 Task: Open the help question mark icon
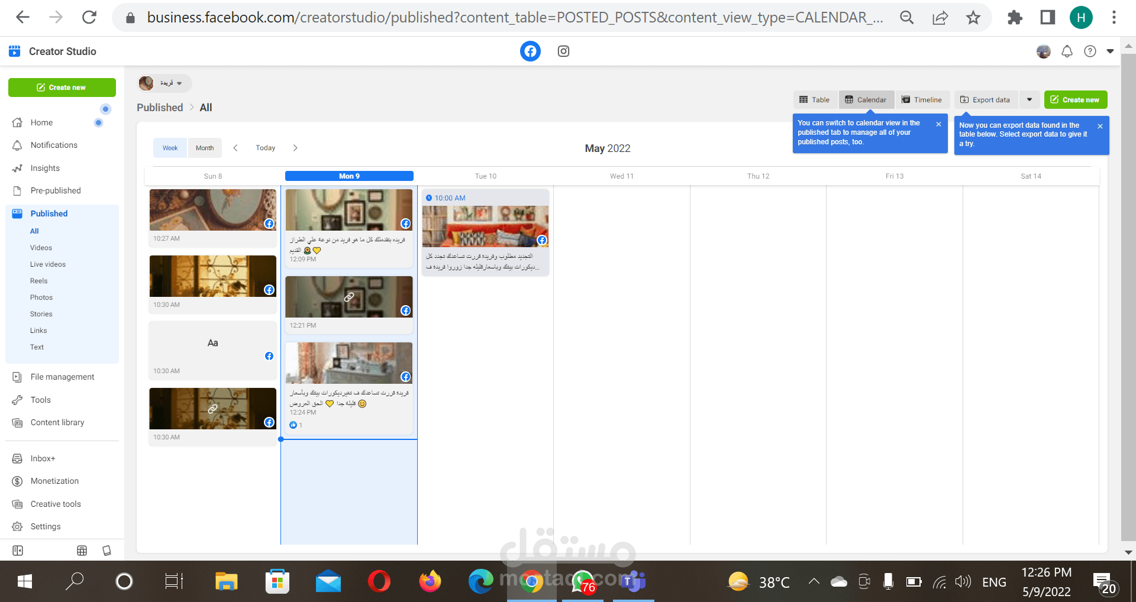click(x=1090, y=51)
